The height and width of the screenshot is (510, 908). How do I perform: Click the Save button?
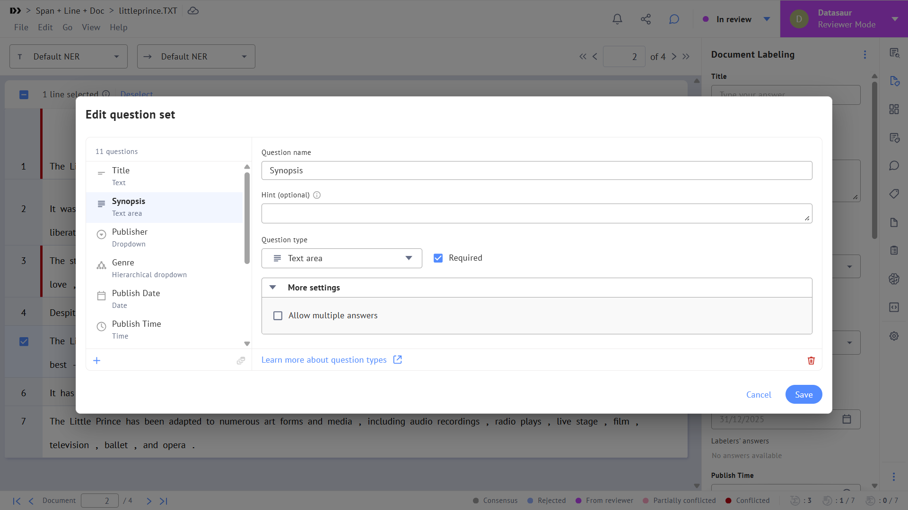pyautogui.click(x=803, y=395)
